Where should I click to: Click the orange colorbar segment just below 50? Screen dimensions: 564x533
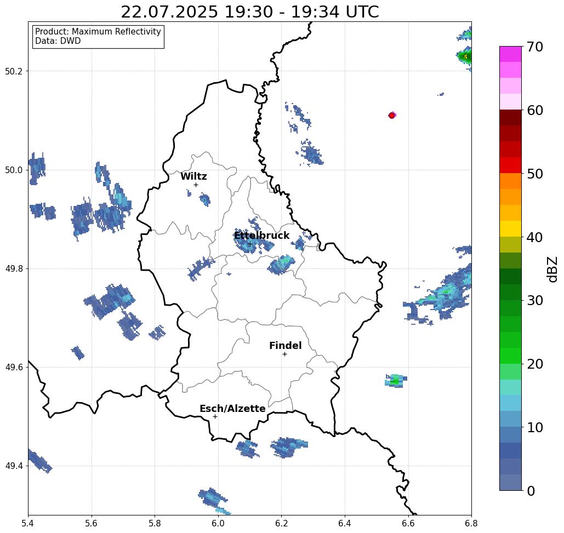pyautogui.click(x=510, y=181)
